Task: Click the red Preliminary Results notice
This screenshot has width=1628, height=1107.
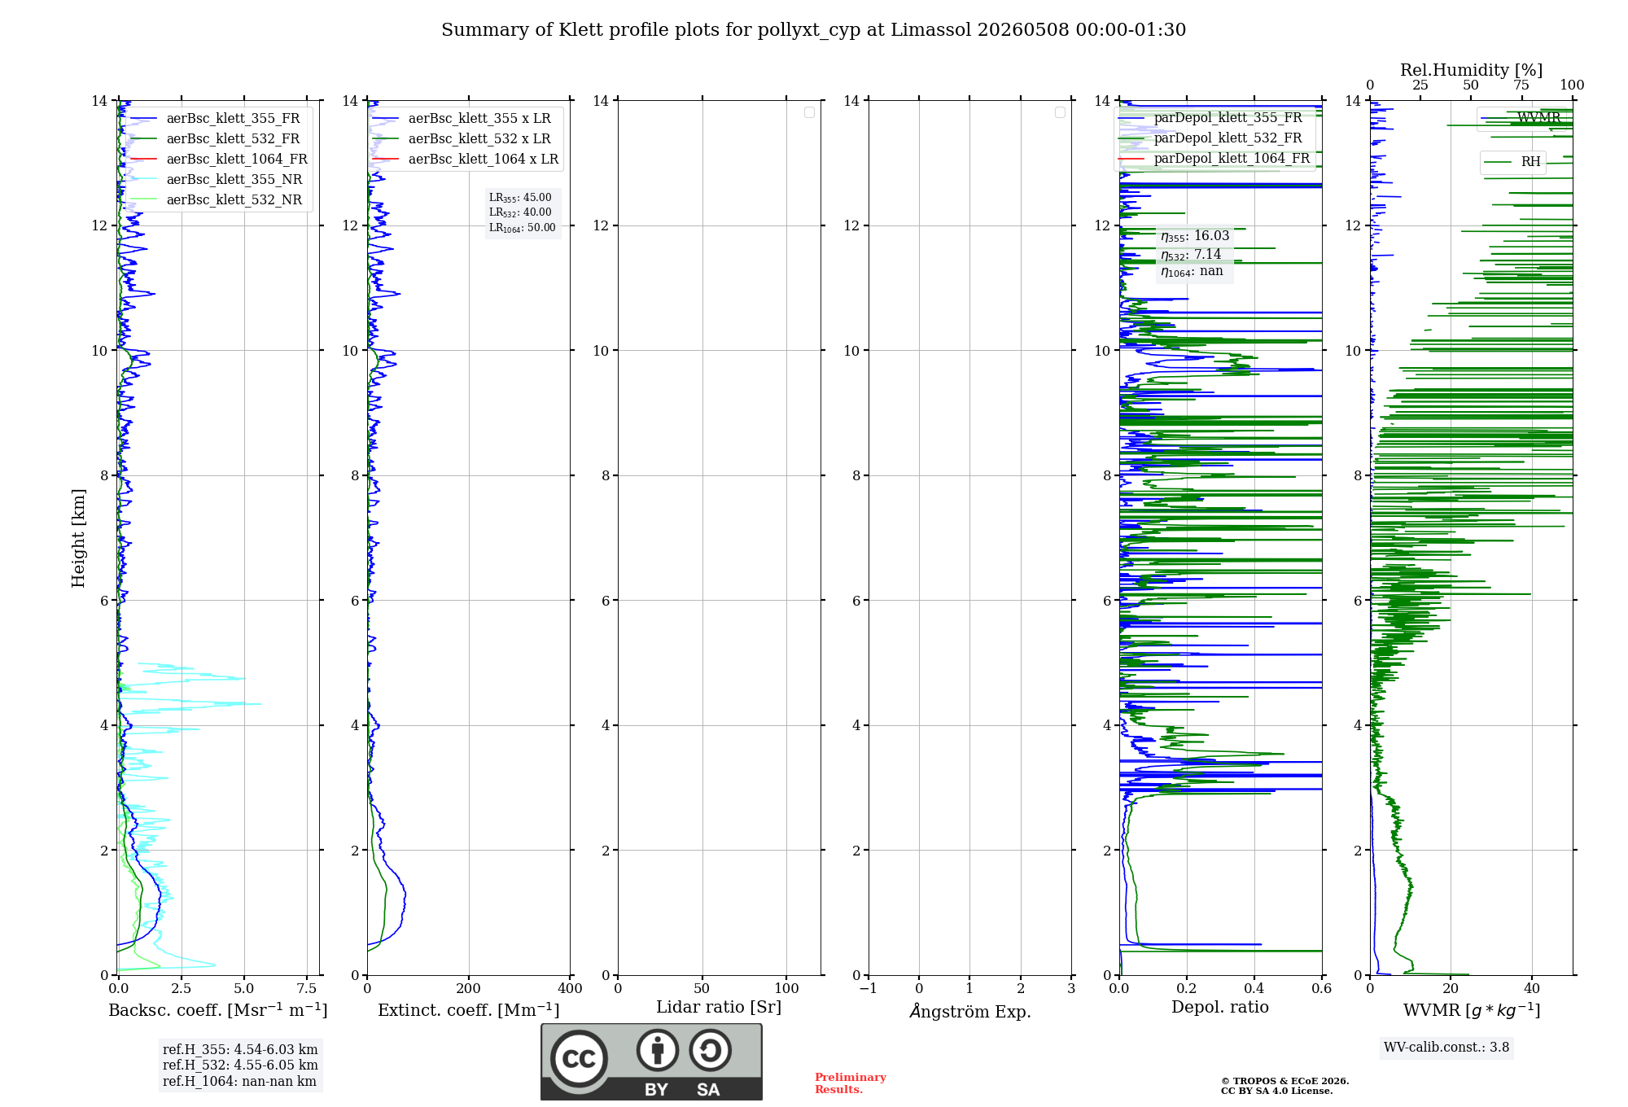Action: click(x=850, y=1083)
